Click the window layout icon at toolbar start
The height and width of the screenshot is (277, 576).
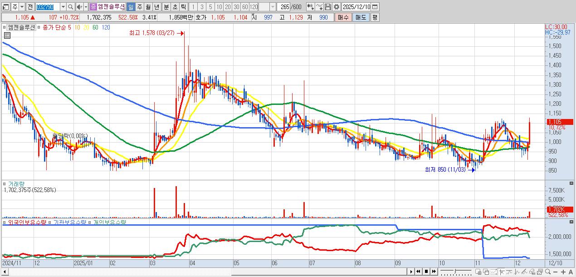[6, 7]
